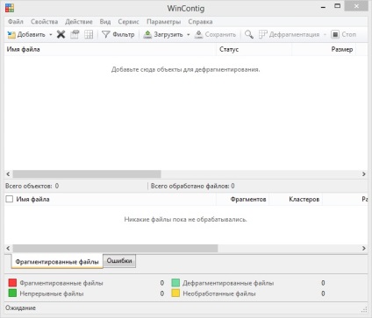The height and width of the screenshot is (318, 372).
Task: Sort by the Фрагментов column header
Action: [x=242, y=199]
